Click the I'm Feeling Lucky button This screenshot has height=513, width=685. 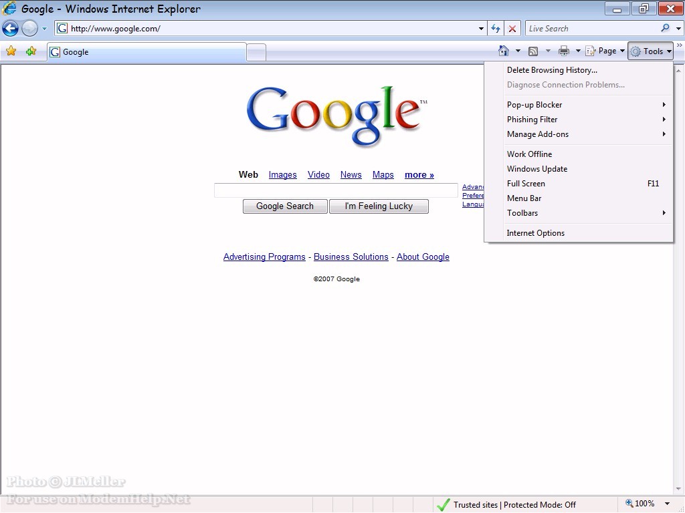(x=379, y=206)
